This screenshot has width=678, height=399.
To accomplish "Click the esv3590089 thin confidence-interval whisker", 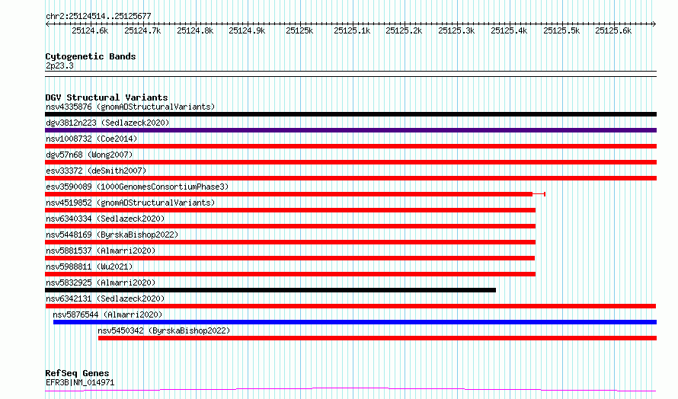I will point(539,194).
